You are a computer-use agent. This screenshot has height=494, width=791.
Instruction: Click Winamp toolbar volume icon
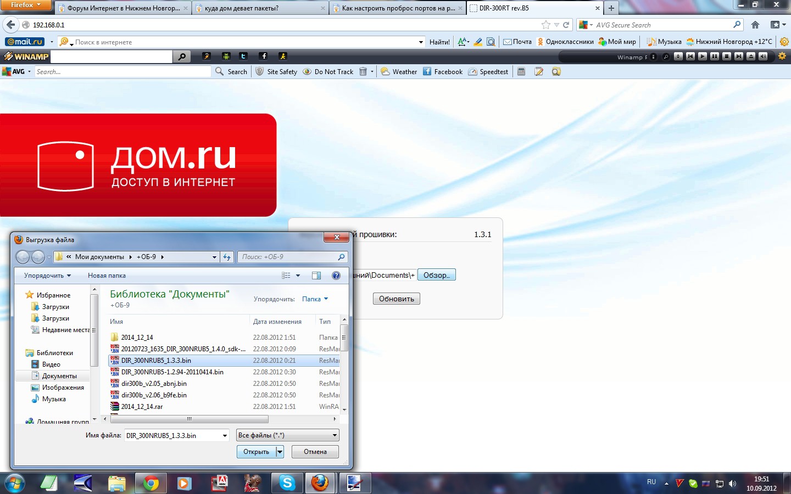[x=762, y=57]
